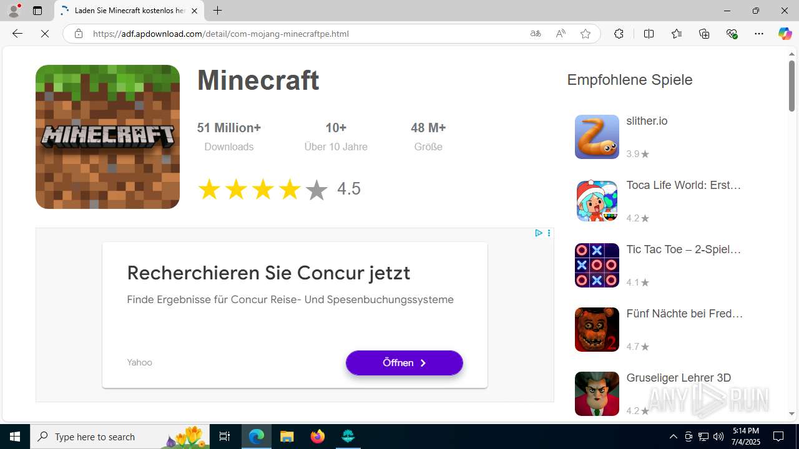799x449 pixels.
Task: Click the Yahoo advertiser label
Action: click(x=139, y=362)
